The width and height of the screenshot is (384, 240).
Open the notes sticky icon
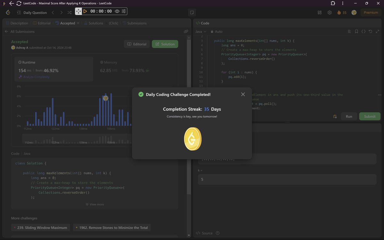(x=192, y=12)
